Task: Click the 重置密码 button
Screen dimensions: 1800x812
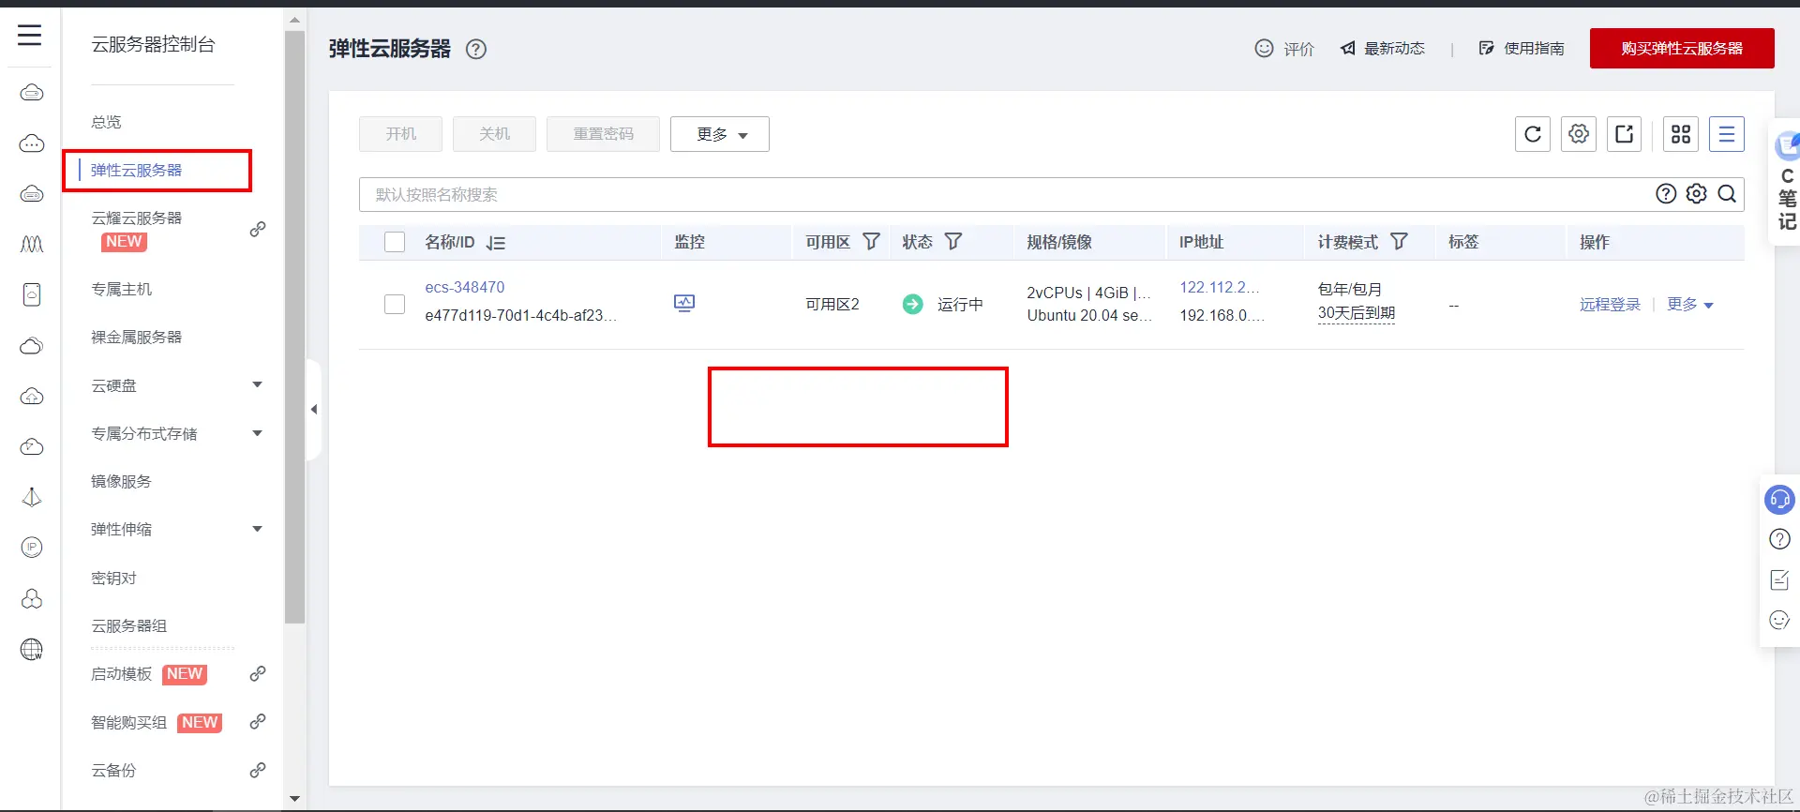Action: [x=604, y=134]
